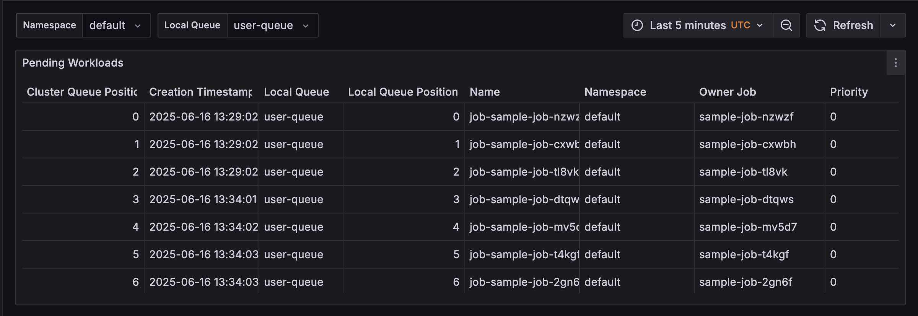
Task: Sort by Priority column header
Action: (x=848, y=92)
